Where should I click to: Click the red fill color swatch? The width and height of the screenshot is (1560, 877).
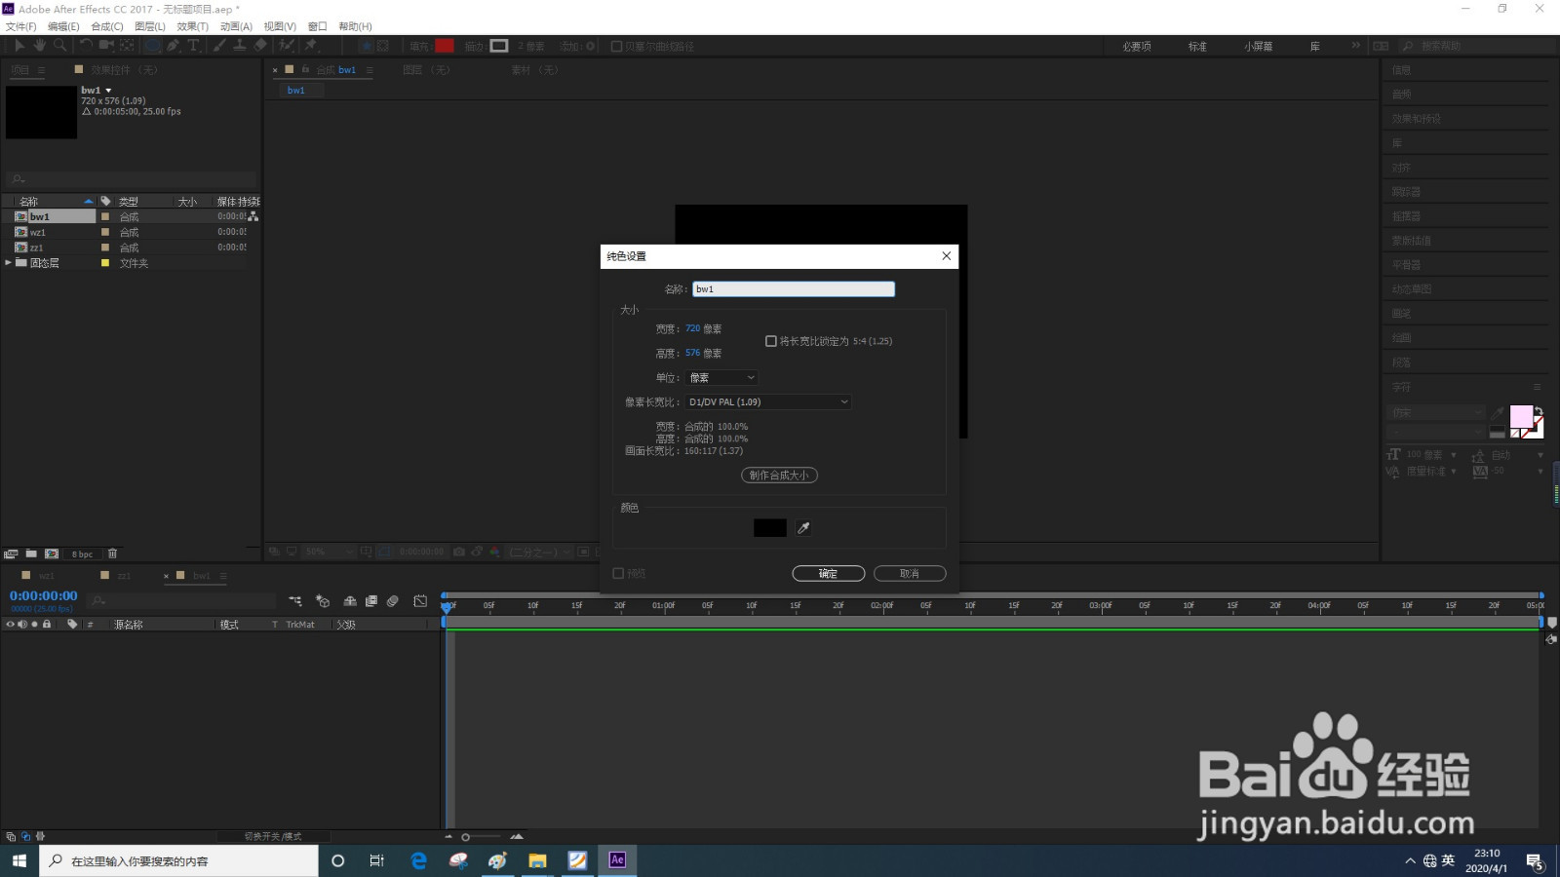445,46
